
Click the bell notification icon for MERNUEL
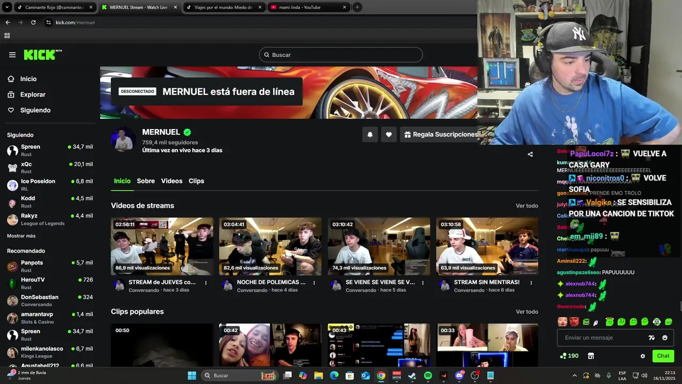coord(370,134)
